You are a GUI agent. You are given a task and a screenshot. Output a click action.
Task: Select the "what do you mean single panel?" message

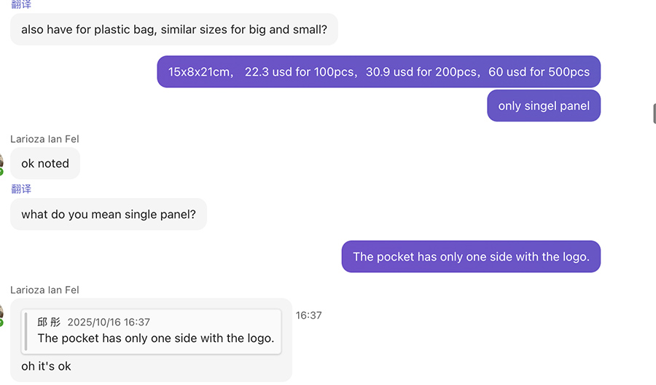pyautogui.click(x=109, y=215)
